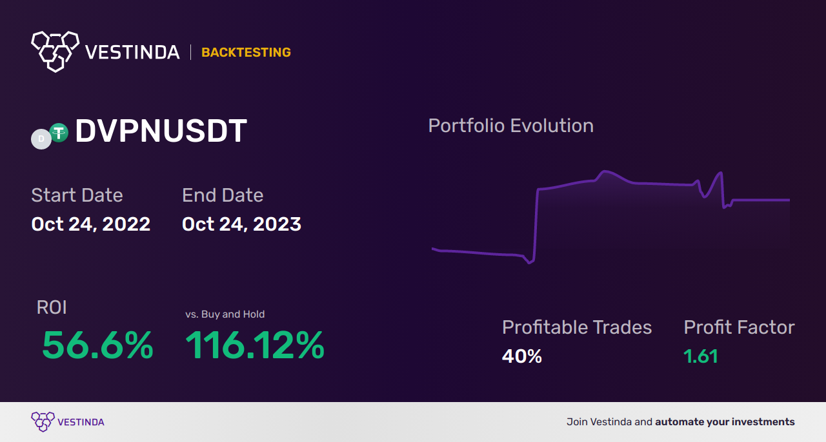Follow the automate your investments link
Image resolution: width=826 pixels, height=442 pixels.
[x=725, y=422]
